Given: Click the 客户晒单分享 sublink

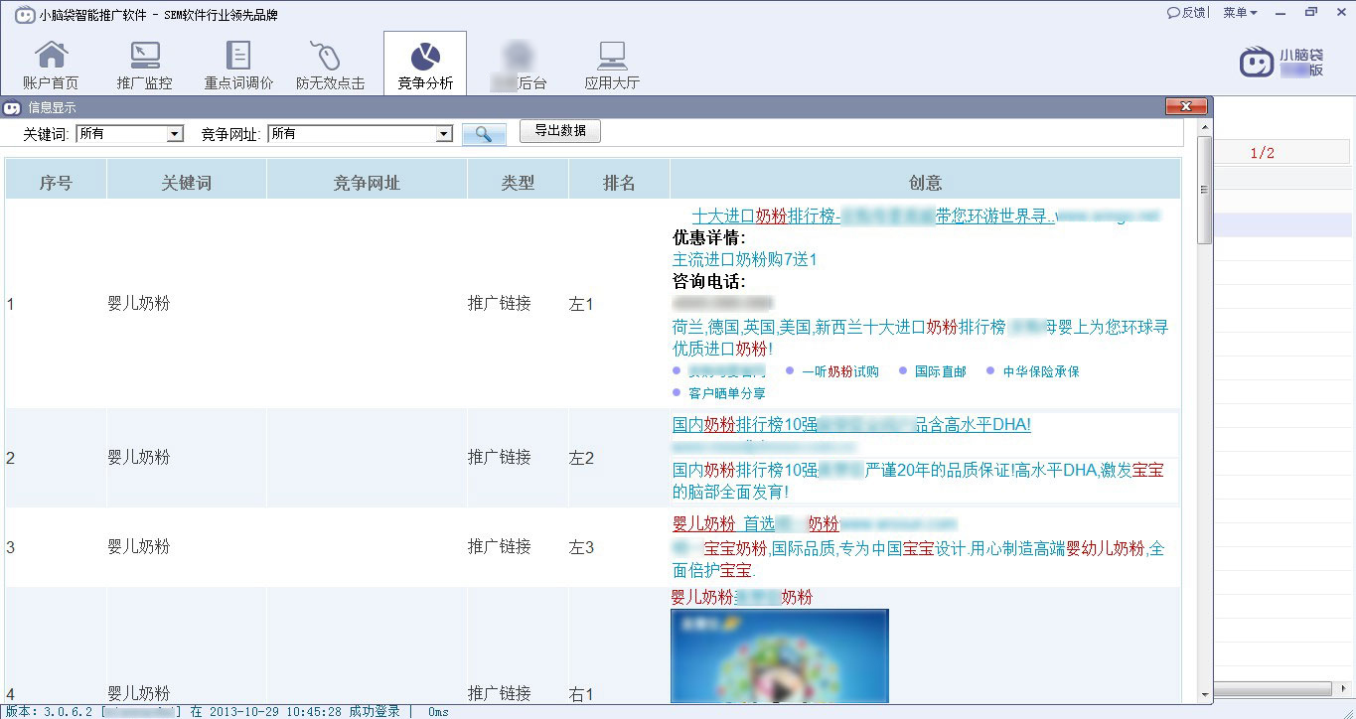Looking at the screenshot, I should click(727, 393).
